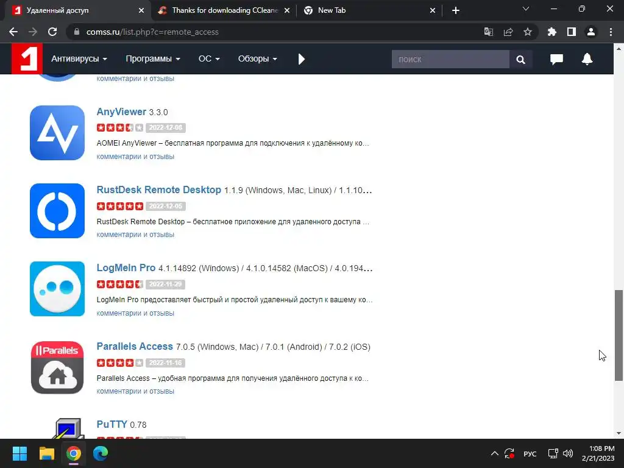Open the tab search chevron
624x468 pixels.
click(526, 9)
